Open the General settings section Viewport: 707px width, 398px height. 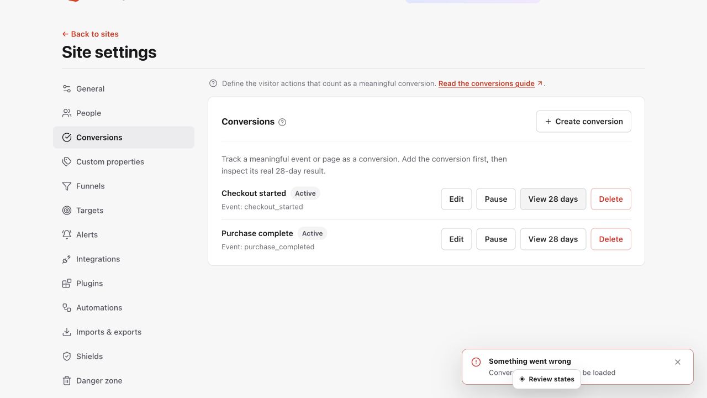point(124,89)
